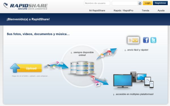This screenshot has width=170, height=106.
Task: Click the '¡...envío fácil y rápido!' text
Action: [136, 50]
